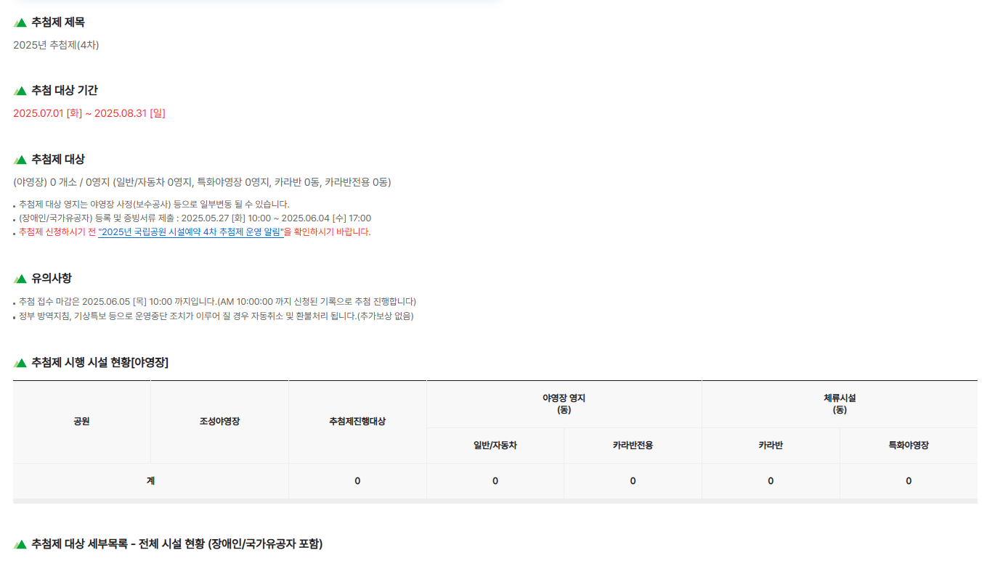Click the date range 2025.07.01 ~ 2025.08.31 text

[x=90, y=113]
